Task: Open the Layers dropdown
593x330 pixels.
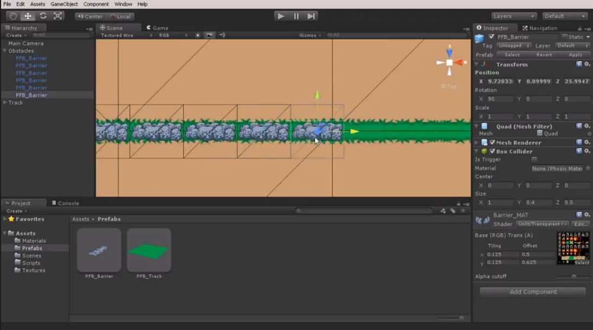Action: pos(514,16)
